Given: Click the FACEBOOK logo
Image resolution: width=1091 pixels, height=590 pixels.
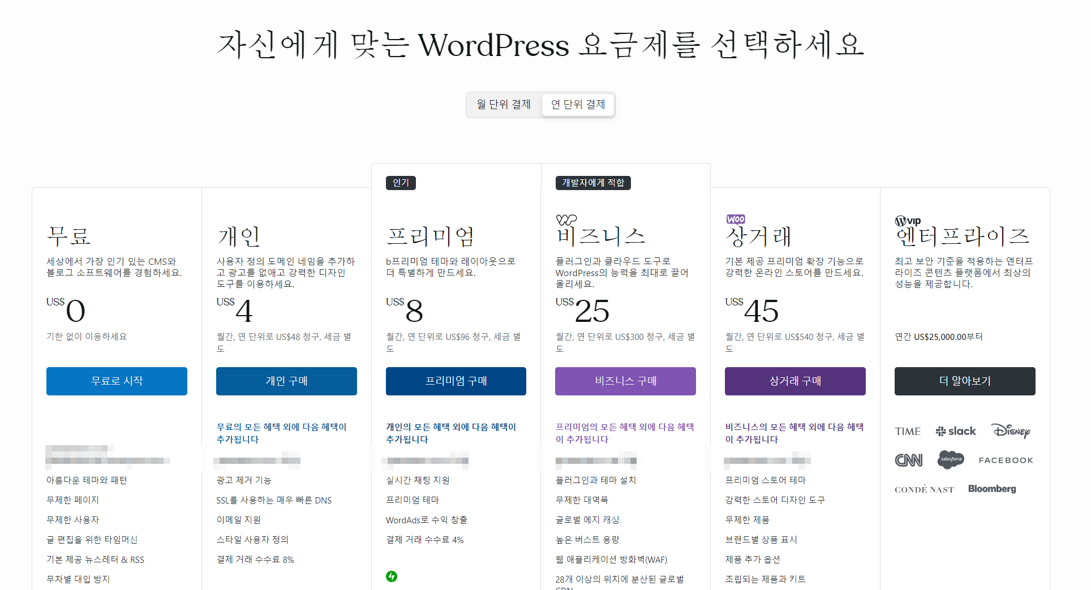Looking at the screenshot, I should pos(1006,460).
